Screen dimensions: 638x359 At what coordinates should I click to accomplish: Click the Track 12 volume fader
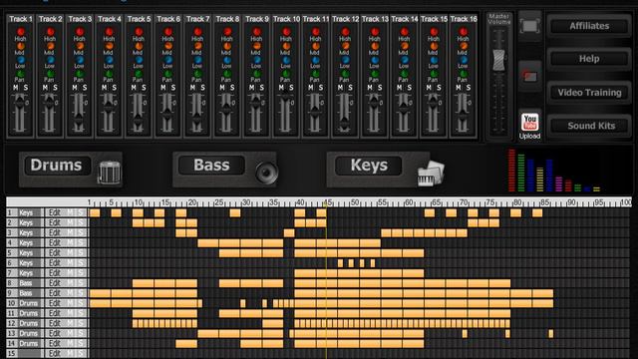345,125
